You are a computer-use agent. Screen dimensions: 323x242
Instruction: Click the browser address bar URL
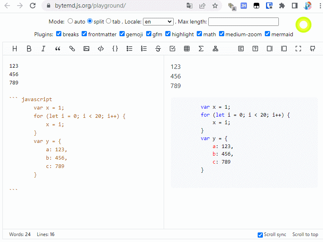90,6
